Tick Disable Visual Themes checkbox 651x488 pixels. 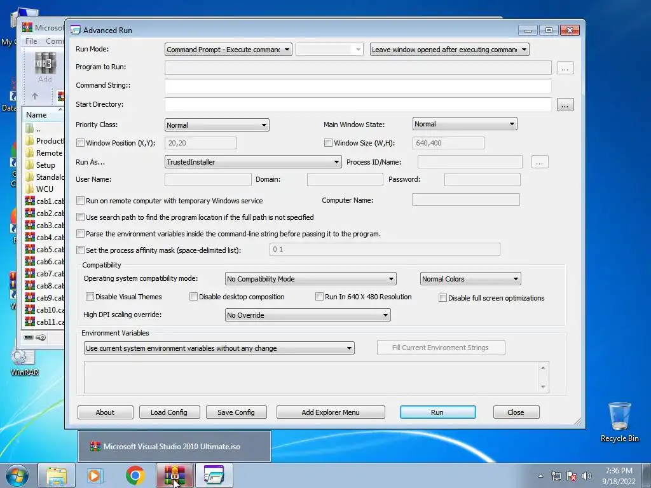click(x=90, y=296)
